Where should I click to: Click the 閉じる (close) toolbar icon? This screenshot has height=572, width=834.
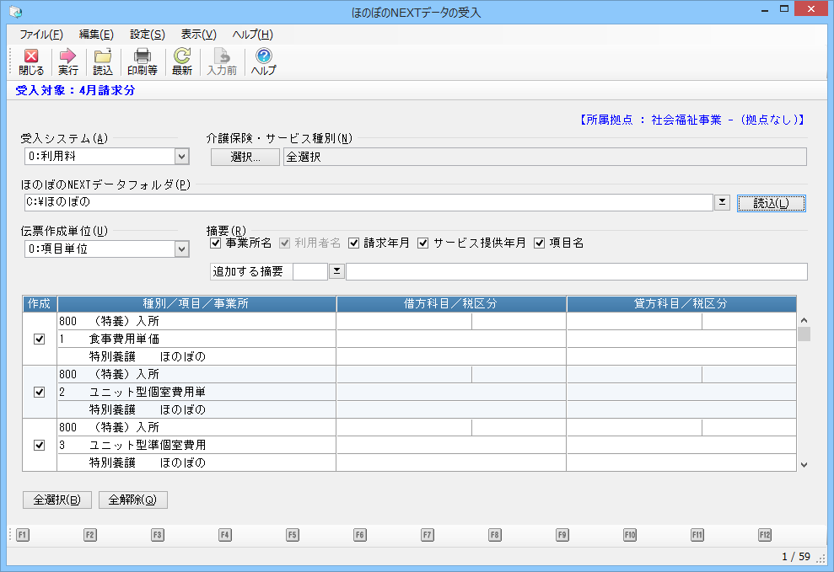pos(31,56)
